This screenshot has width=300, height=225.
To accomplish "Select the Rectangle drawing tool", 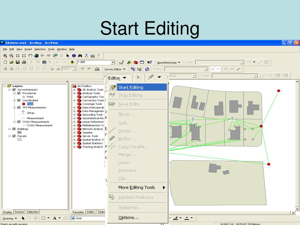I will click(43, 218).
